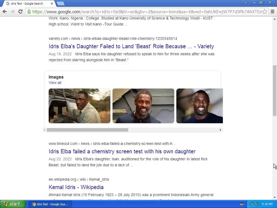Click the page scroll up arrow
277x208 pixels.
pos(275,19)
